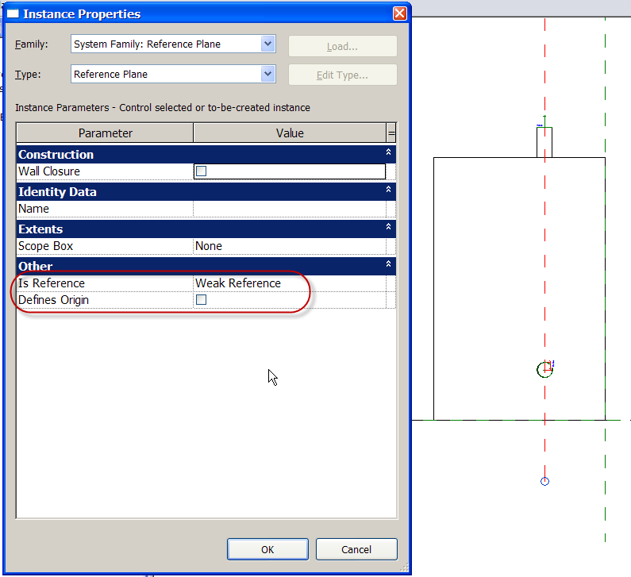Select the Is Reference parameter label

click(x=52, y=283)
